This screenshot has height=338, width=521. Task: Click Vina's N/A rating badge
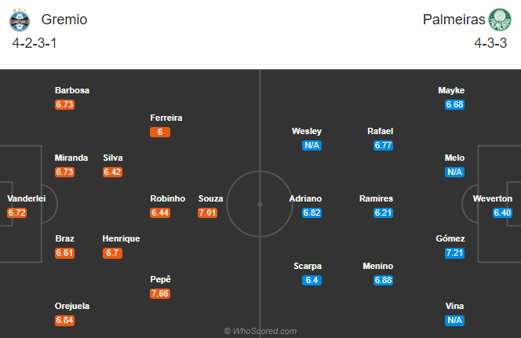click(454, 320)
